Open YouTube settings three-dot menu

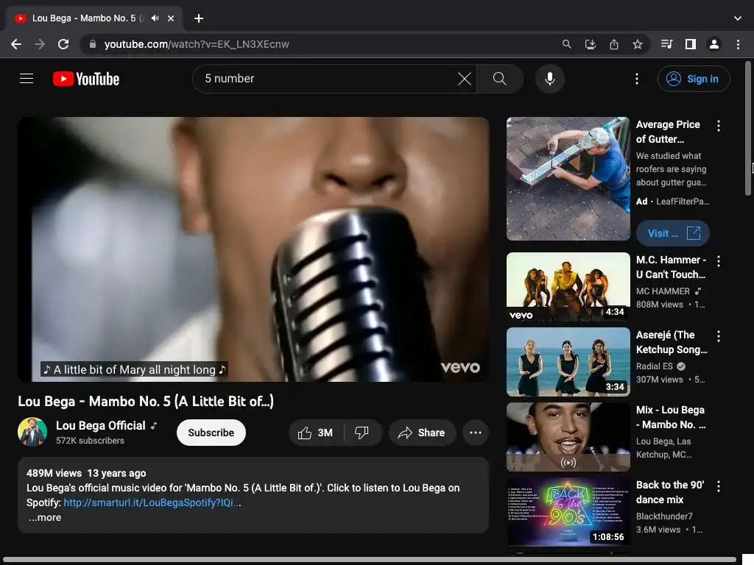click(637, 79)
